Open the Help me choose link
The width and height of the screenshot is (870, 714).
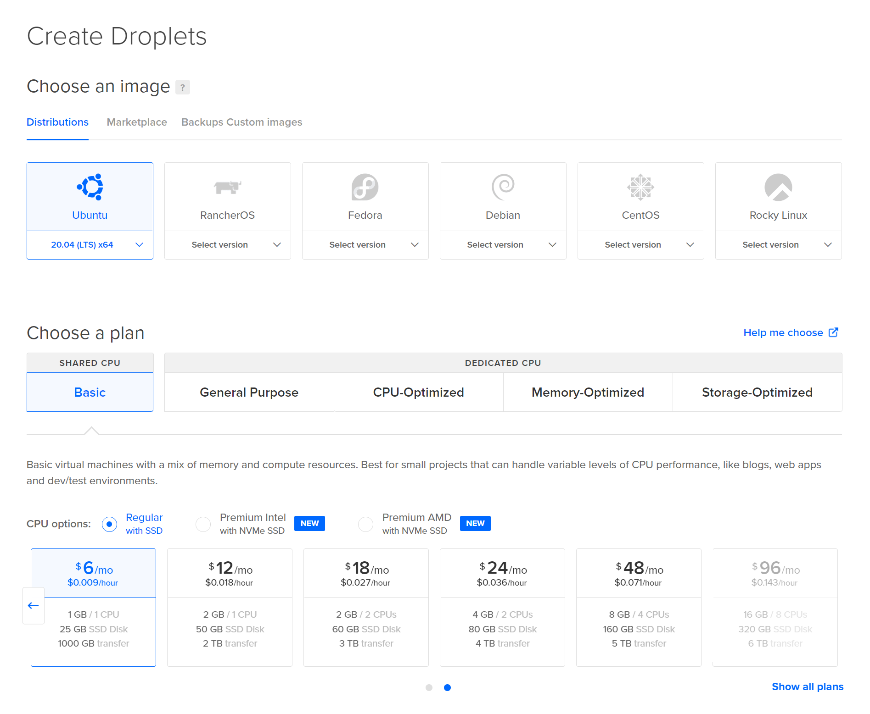pyautogui.click(x=783, y=332)
